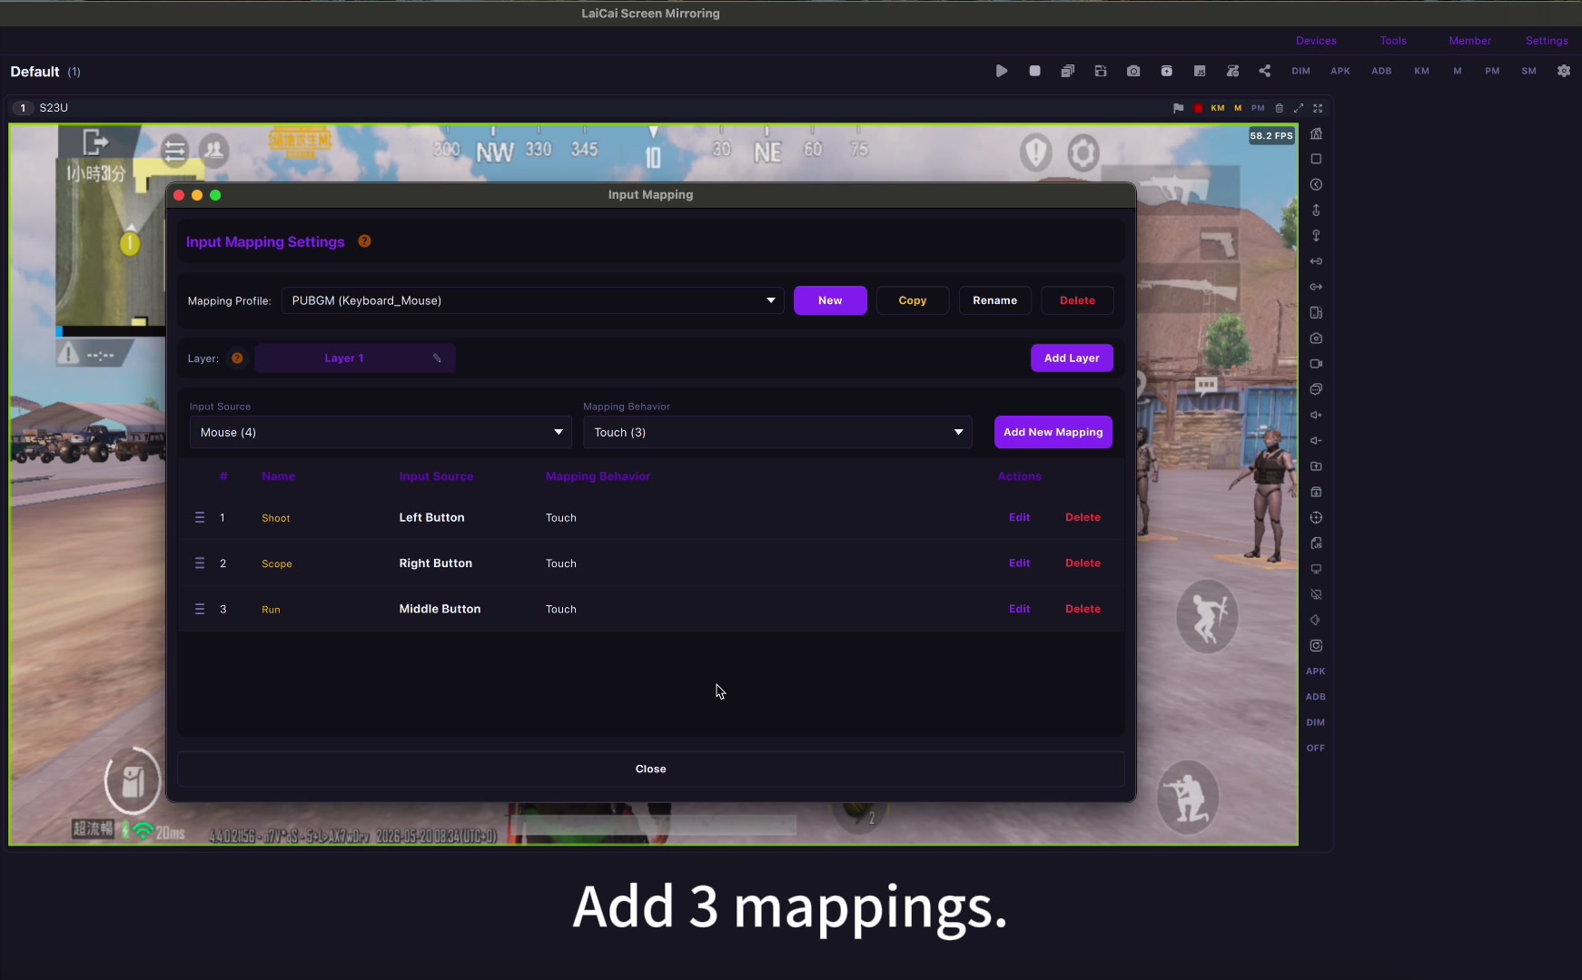Toggle KM in the top toolbar
Viewport: 1582px width, 980px height.
[x=1422, y=71]
